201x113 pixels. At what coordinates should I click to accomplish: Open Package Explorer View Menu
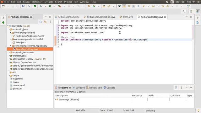click(x=51, y=22)
